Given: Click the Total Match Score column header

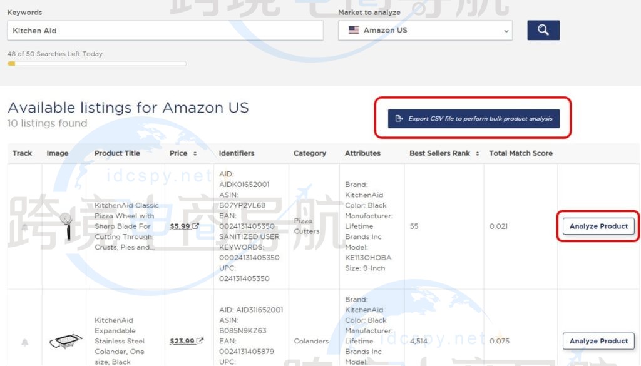Looking at the screenshot, I should point(520,153).
